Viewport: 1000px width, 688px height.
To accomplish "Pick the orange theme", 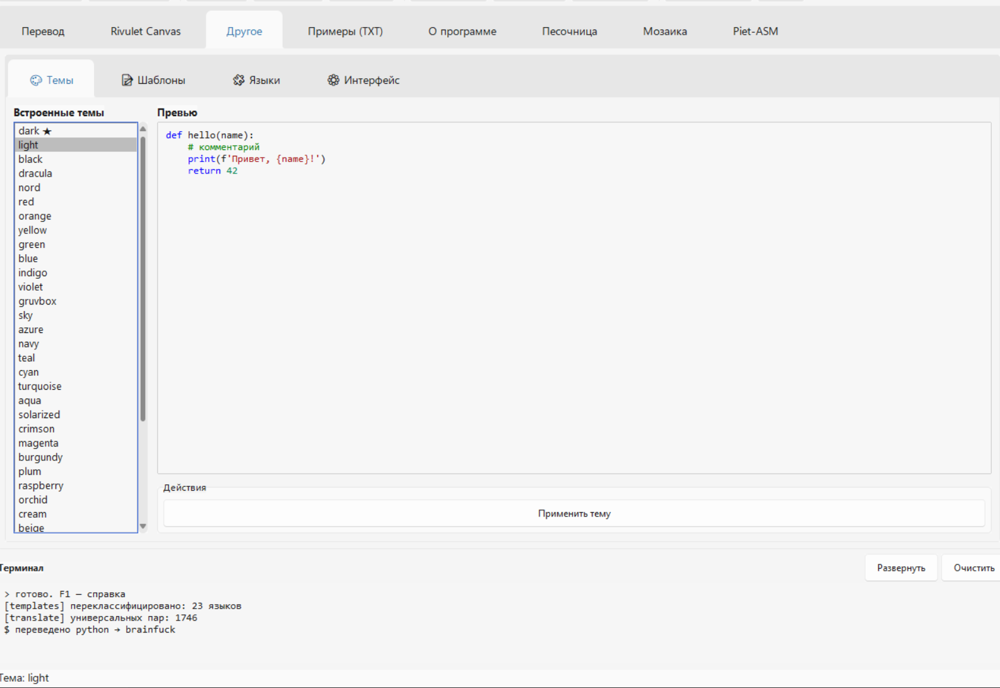I will click(76, 216).
